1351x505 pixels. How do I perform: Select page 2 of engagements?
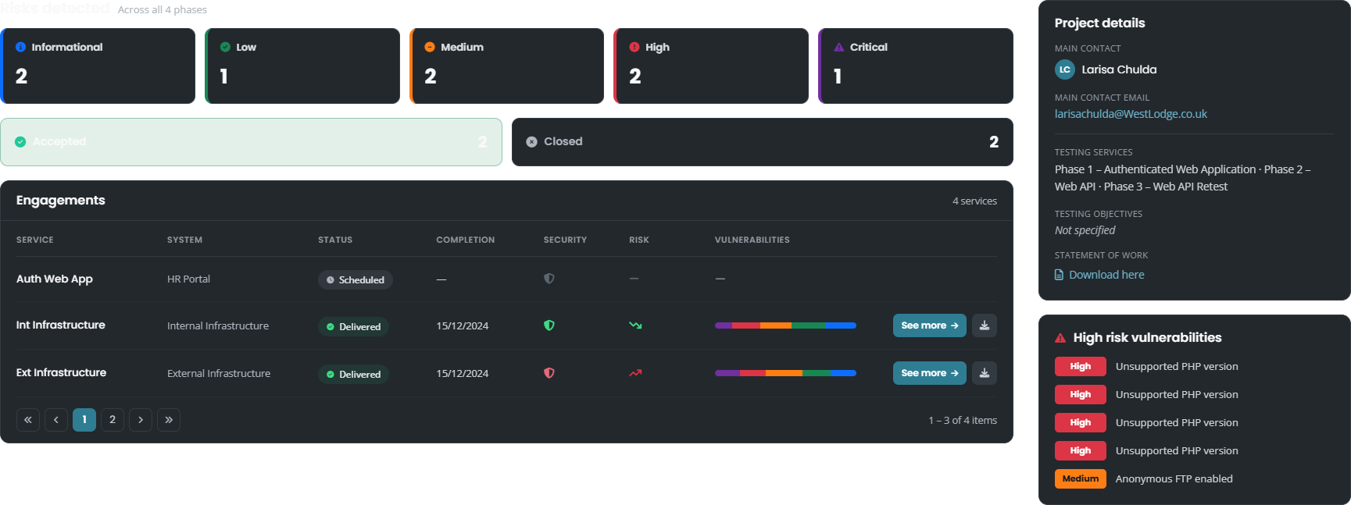click(x=113, y=420)
